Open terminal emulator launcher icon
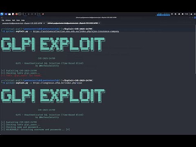This screenshot has height=147, width=196. click(20, 14)
